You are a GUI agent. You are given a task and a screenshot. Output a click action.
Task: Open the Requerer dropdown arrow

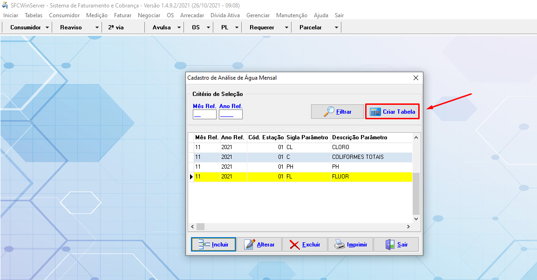[x=287, y=27]
